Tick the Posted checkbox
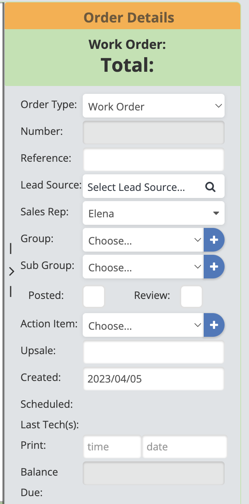 pos(94,297)
